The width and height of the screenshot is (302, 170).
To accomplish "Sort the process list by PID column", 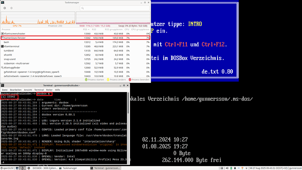I will tap(86, 29).
